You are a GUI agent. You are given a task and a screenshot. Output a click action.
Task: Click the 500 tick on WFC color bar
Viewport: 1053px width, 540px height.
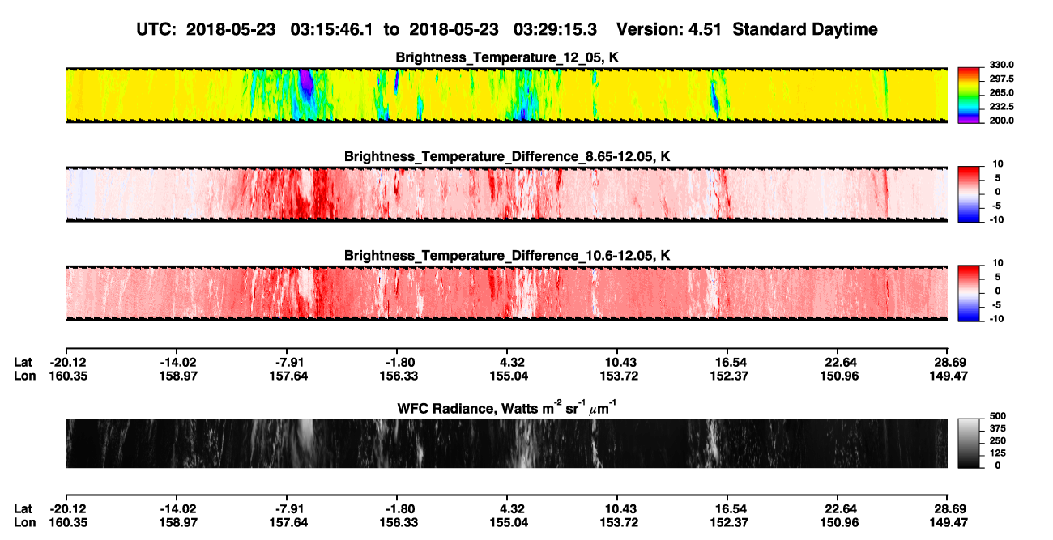[x=997, y=415]
